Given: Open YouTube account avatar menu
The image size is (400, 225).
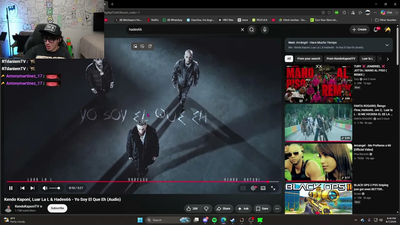Looking at the screenshot, I should point(388,29).
